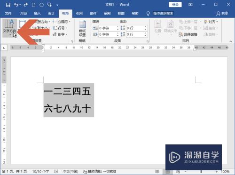The width and height of the screenshot is (235, 175).
Task: Click the text line 一二三四五
Action: [67, 91]
